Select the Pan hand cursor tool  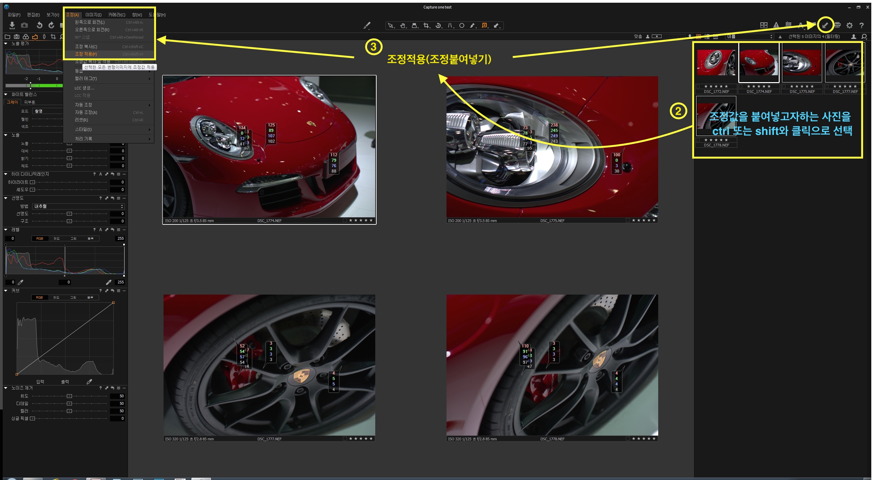[403, 26]
